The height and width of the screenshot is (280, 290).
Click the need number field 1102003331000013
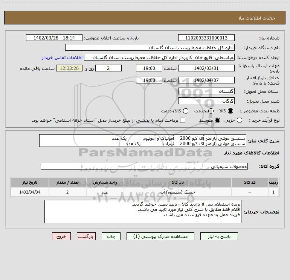pos(206,38)
